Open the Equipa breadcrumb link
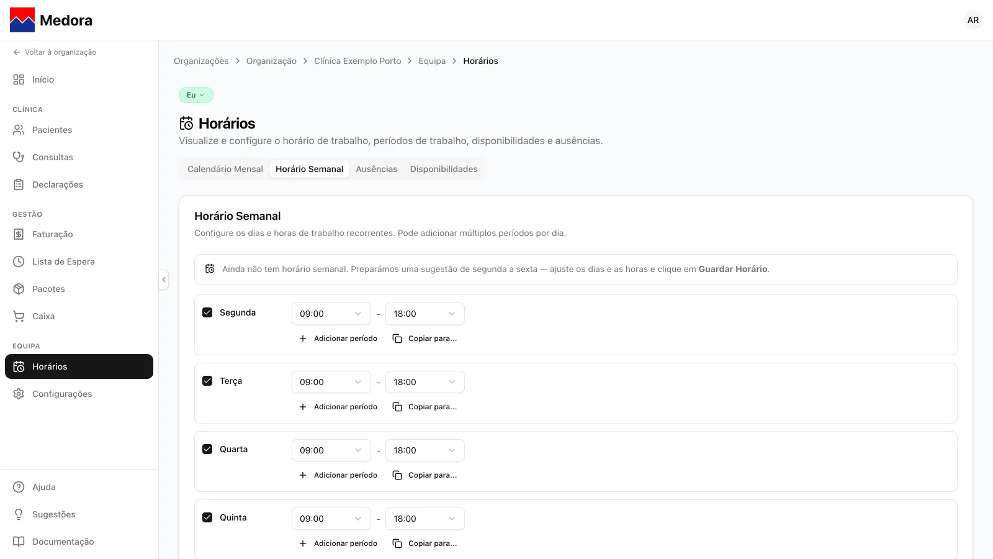993x559 pixels. click(x=432, y=61)
